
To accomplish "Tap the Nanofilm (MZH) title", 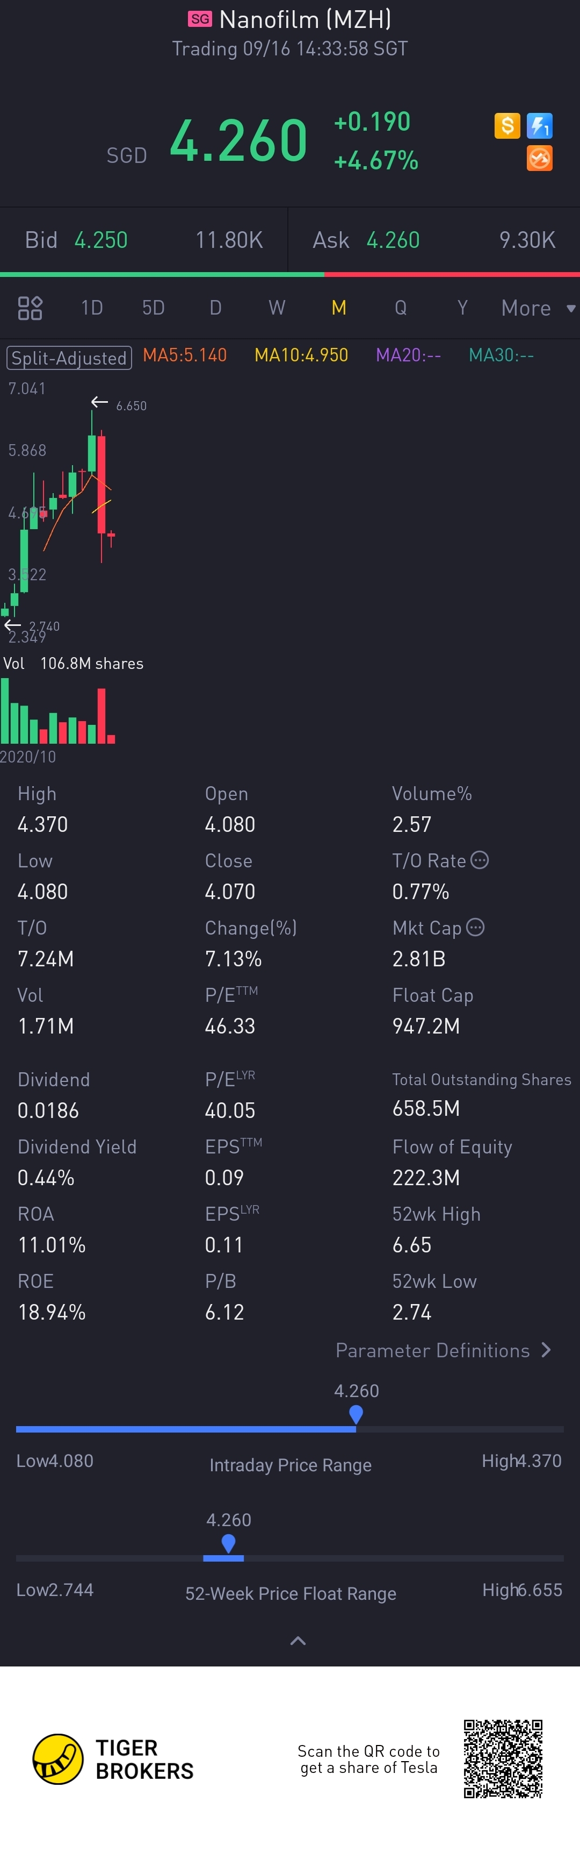I will point(305,19).
